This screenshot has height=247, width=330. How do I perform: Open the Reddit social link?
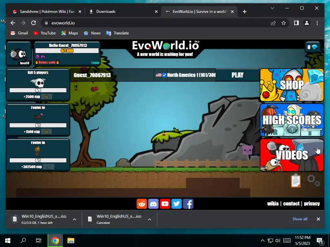(142, 204)
